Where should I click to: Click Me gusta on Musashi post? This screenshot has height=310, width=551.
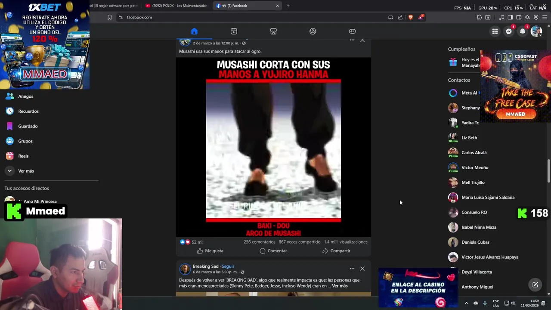[210, 251]
